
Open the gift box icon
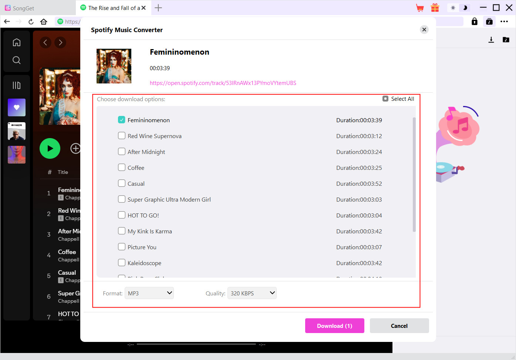point(435,8)
